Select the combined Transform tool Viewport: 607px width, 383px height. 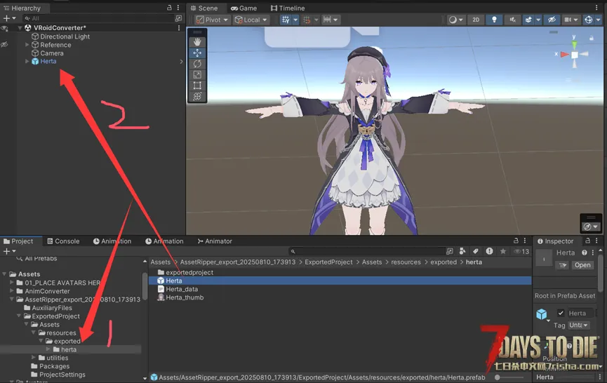tap(197, 96)
